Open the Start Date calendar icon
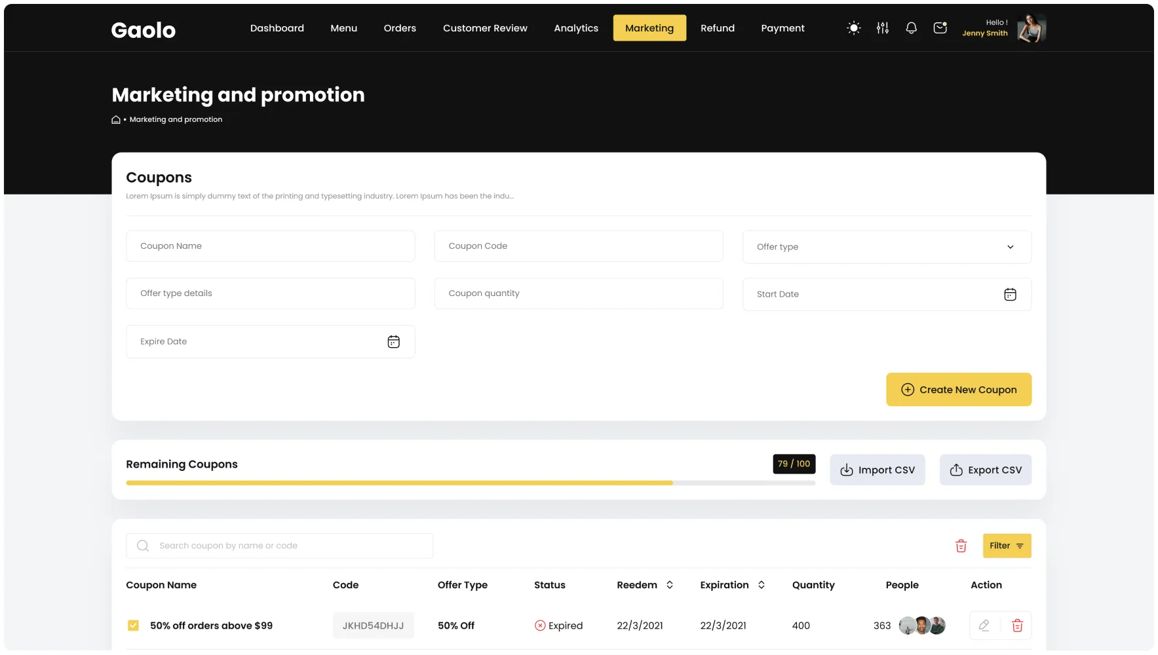The image size is (1158, 655). tap(1010, 295)
